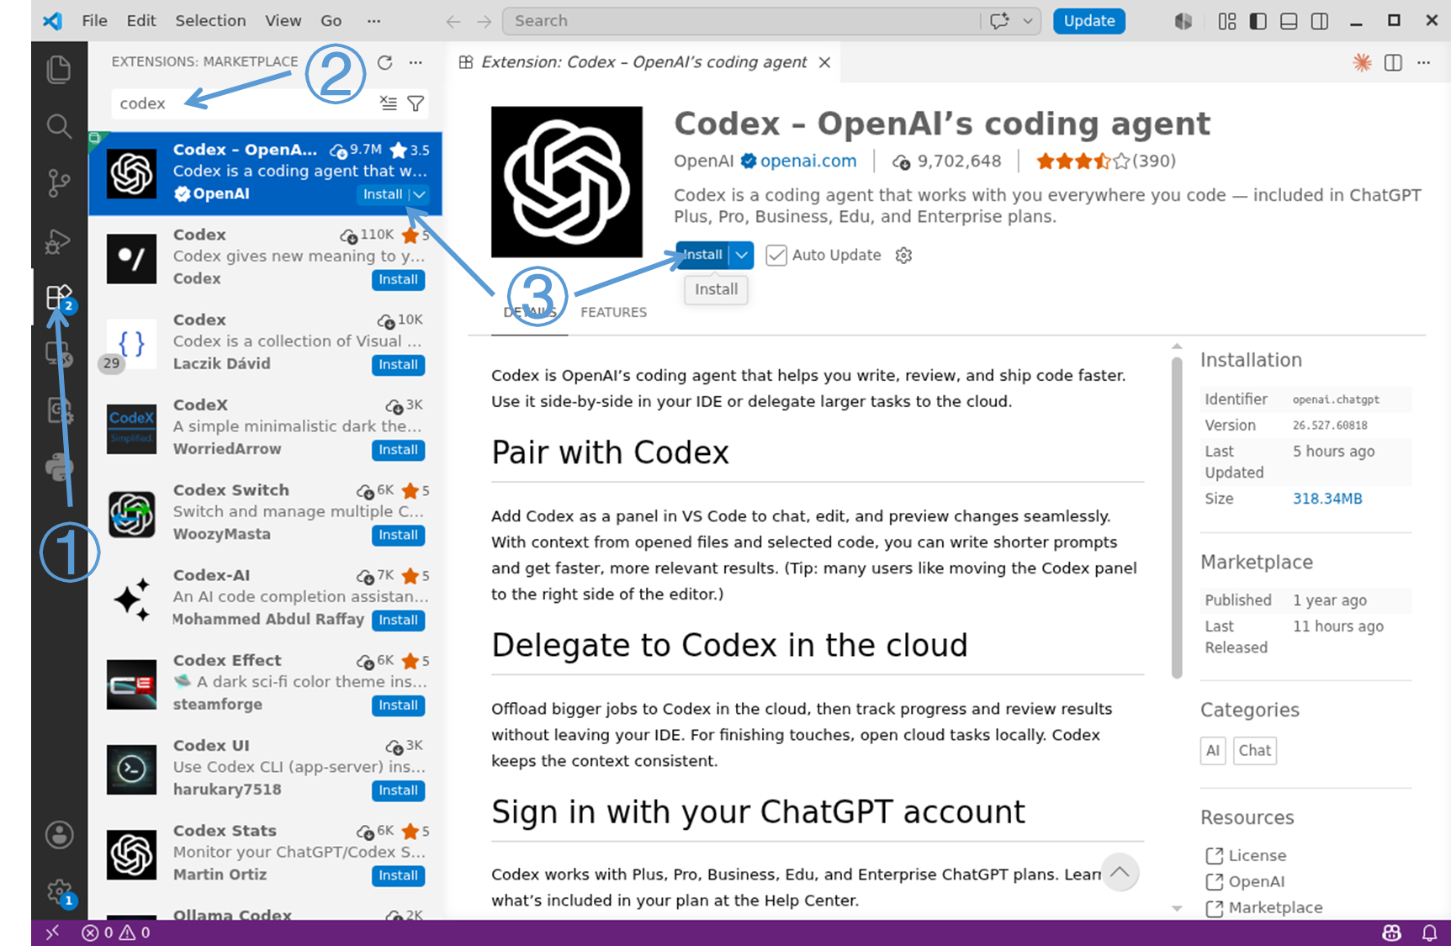Expand install dropdown on Codex OpenAI list item
The height and width of the screenshot is (946, 1451).
(420, 194)
